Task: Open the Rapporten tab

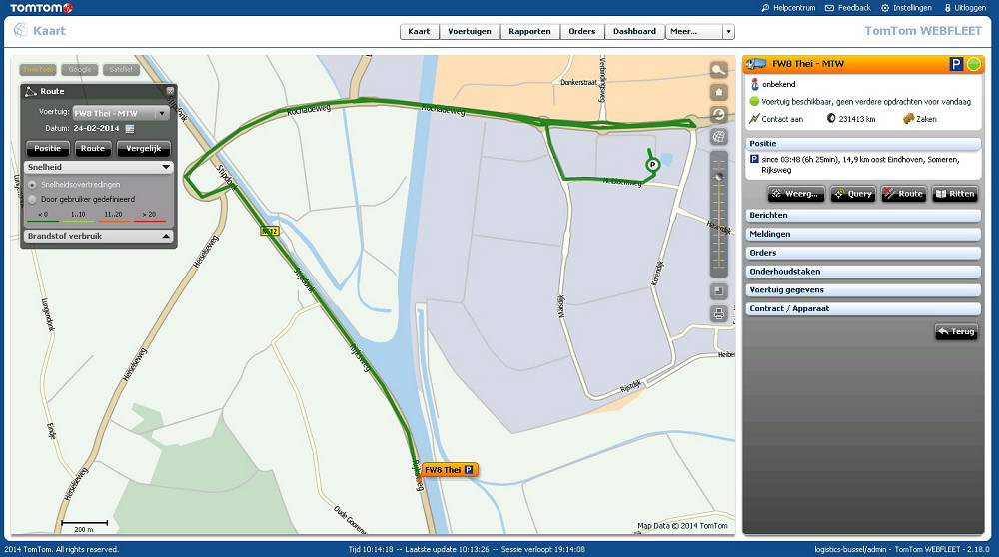Action: (530, 31)
